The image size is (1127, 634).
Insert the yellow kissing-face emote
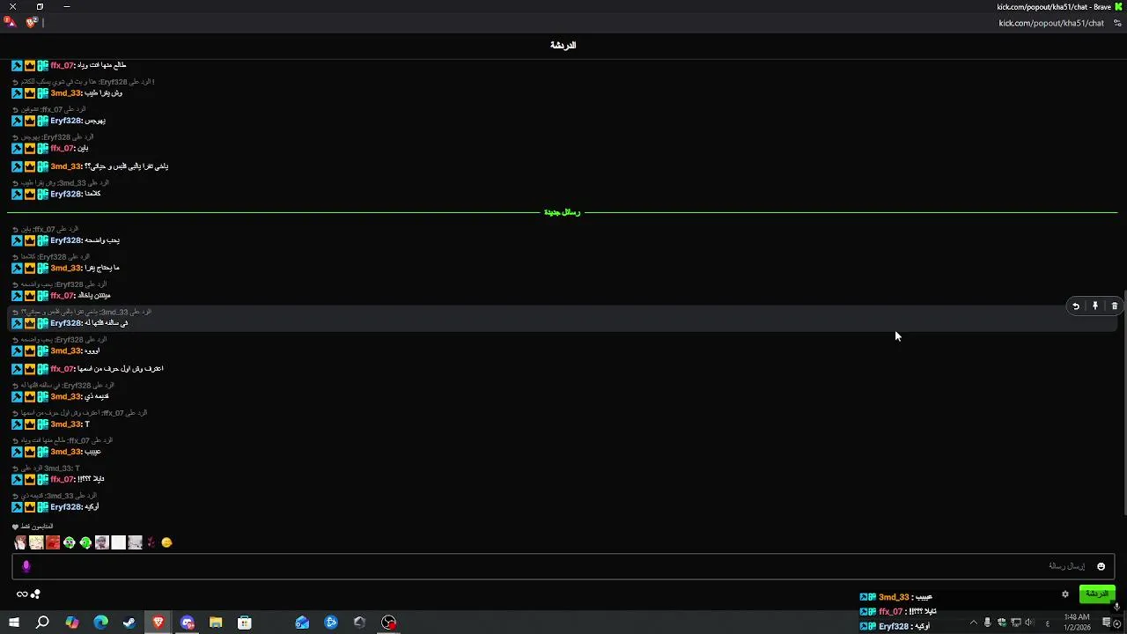[167, 542]
